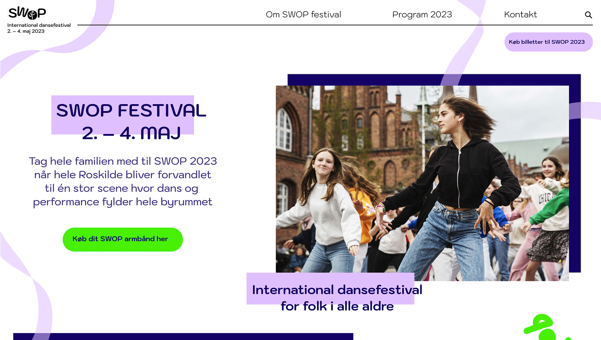Viewport: 601px width, 340px height.
Task: Click the SWOP logo in the header
Action: click(27, 13)
